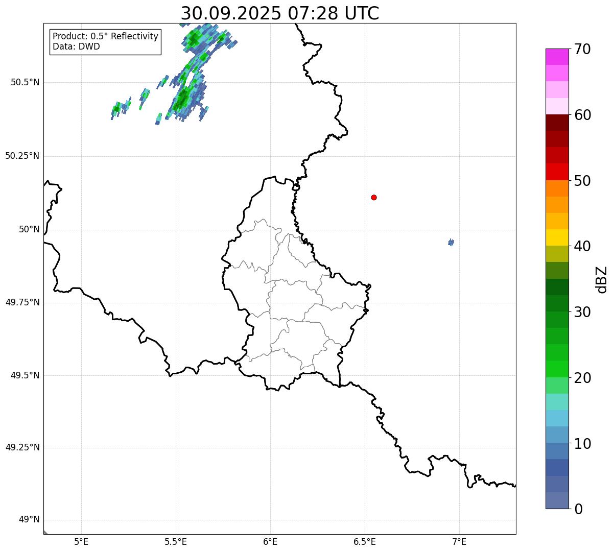Click the title "30.09.2025 07:28 UTC"
The width and height of the screenshot is (614, 552).
pos(280,13)
